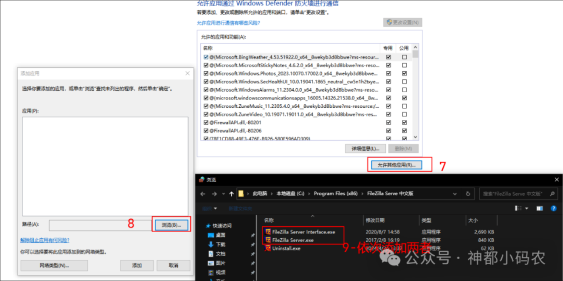Click the change view layout icon
This screenshot has height=281, width=563.
pyautogui.click(x=519, y=208)
